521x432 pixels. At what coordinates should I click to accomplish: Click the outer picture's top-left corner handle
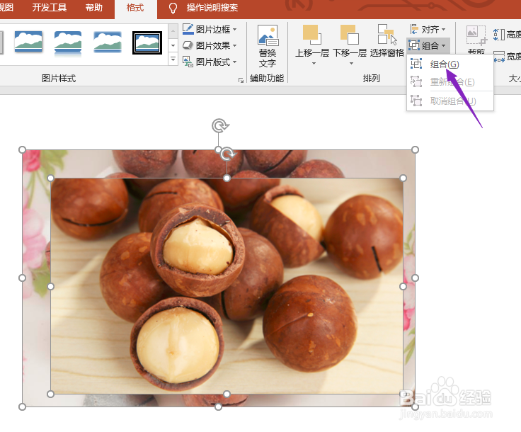click(x=22, y=150)
